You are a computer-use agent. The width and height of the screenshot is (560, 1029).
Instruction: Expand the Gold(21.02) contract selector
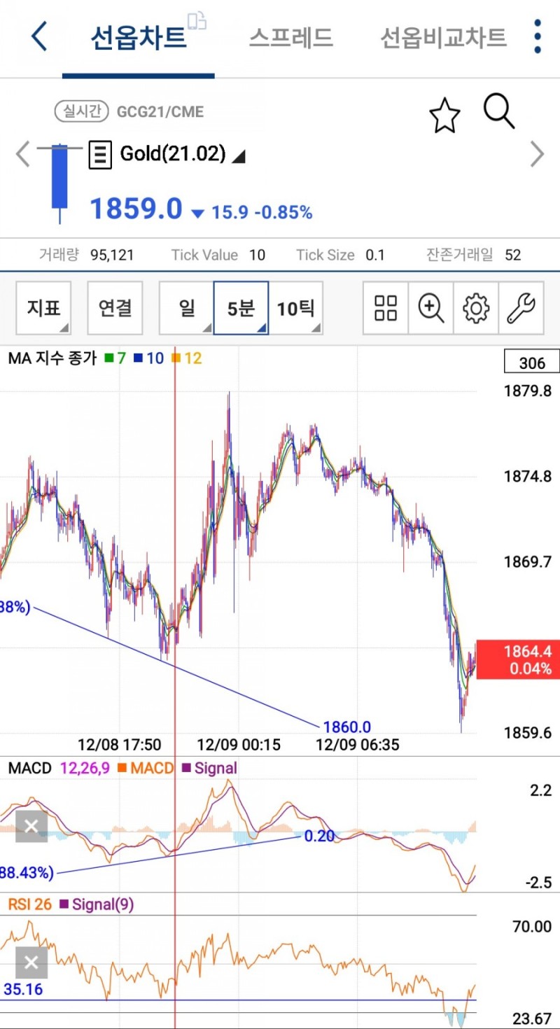tap(183, 154)
